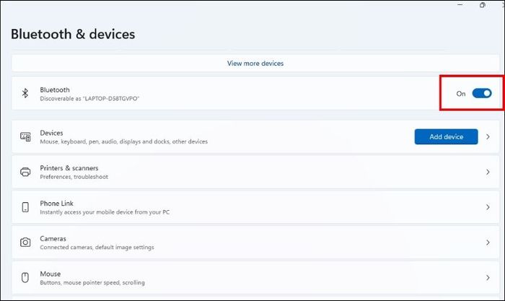Image resolution: width=505 pixels, height=301 pixels.
Task: Select the Cameras settings label text
Action: click(53, 239)
